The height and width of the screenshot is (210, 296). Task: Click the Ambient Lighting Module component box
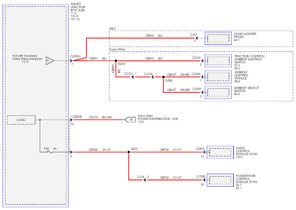218,77
